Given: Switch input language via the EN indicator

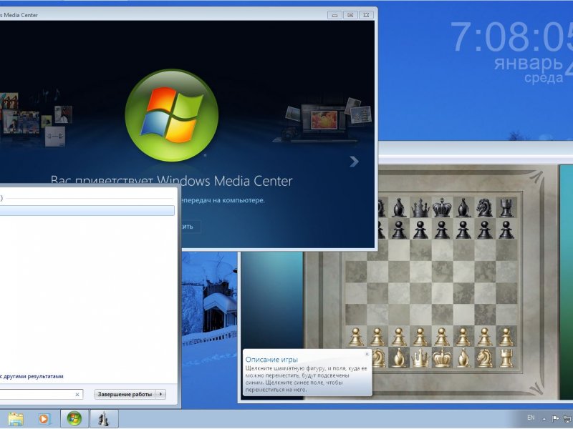Looking at the screenshot, I should (x=531, y=418).
